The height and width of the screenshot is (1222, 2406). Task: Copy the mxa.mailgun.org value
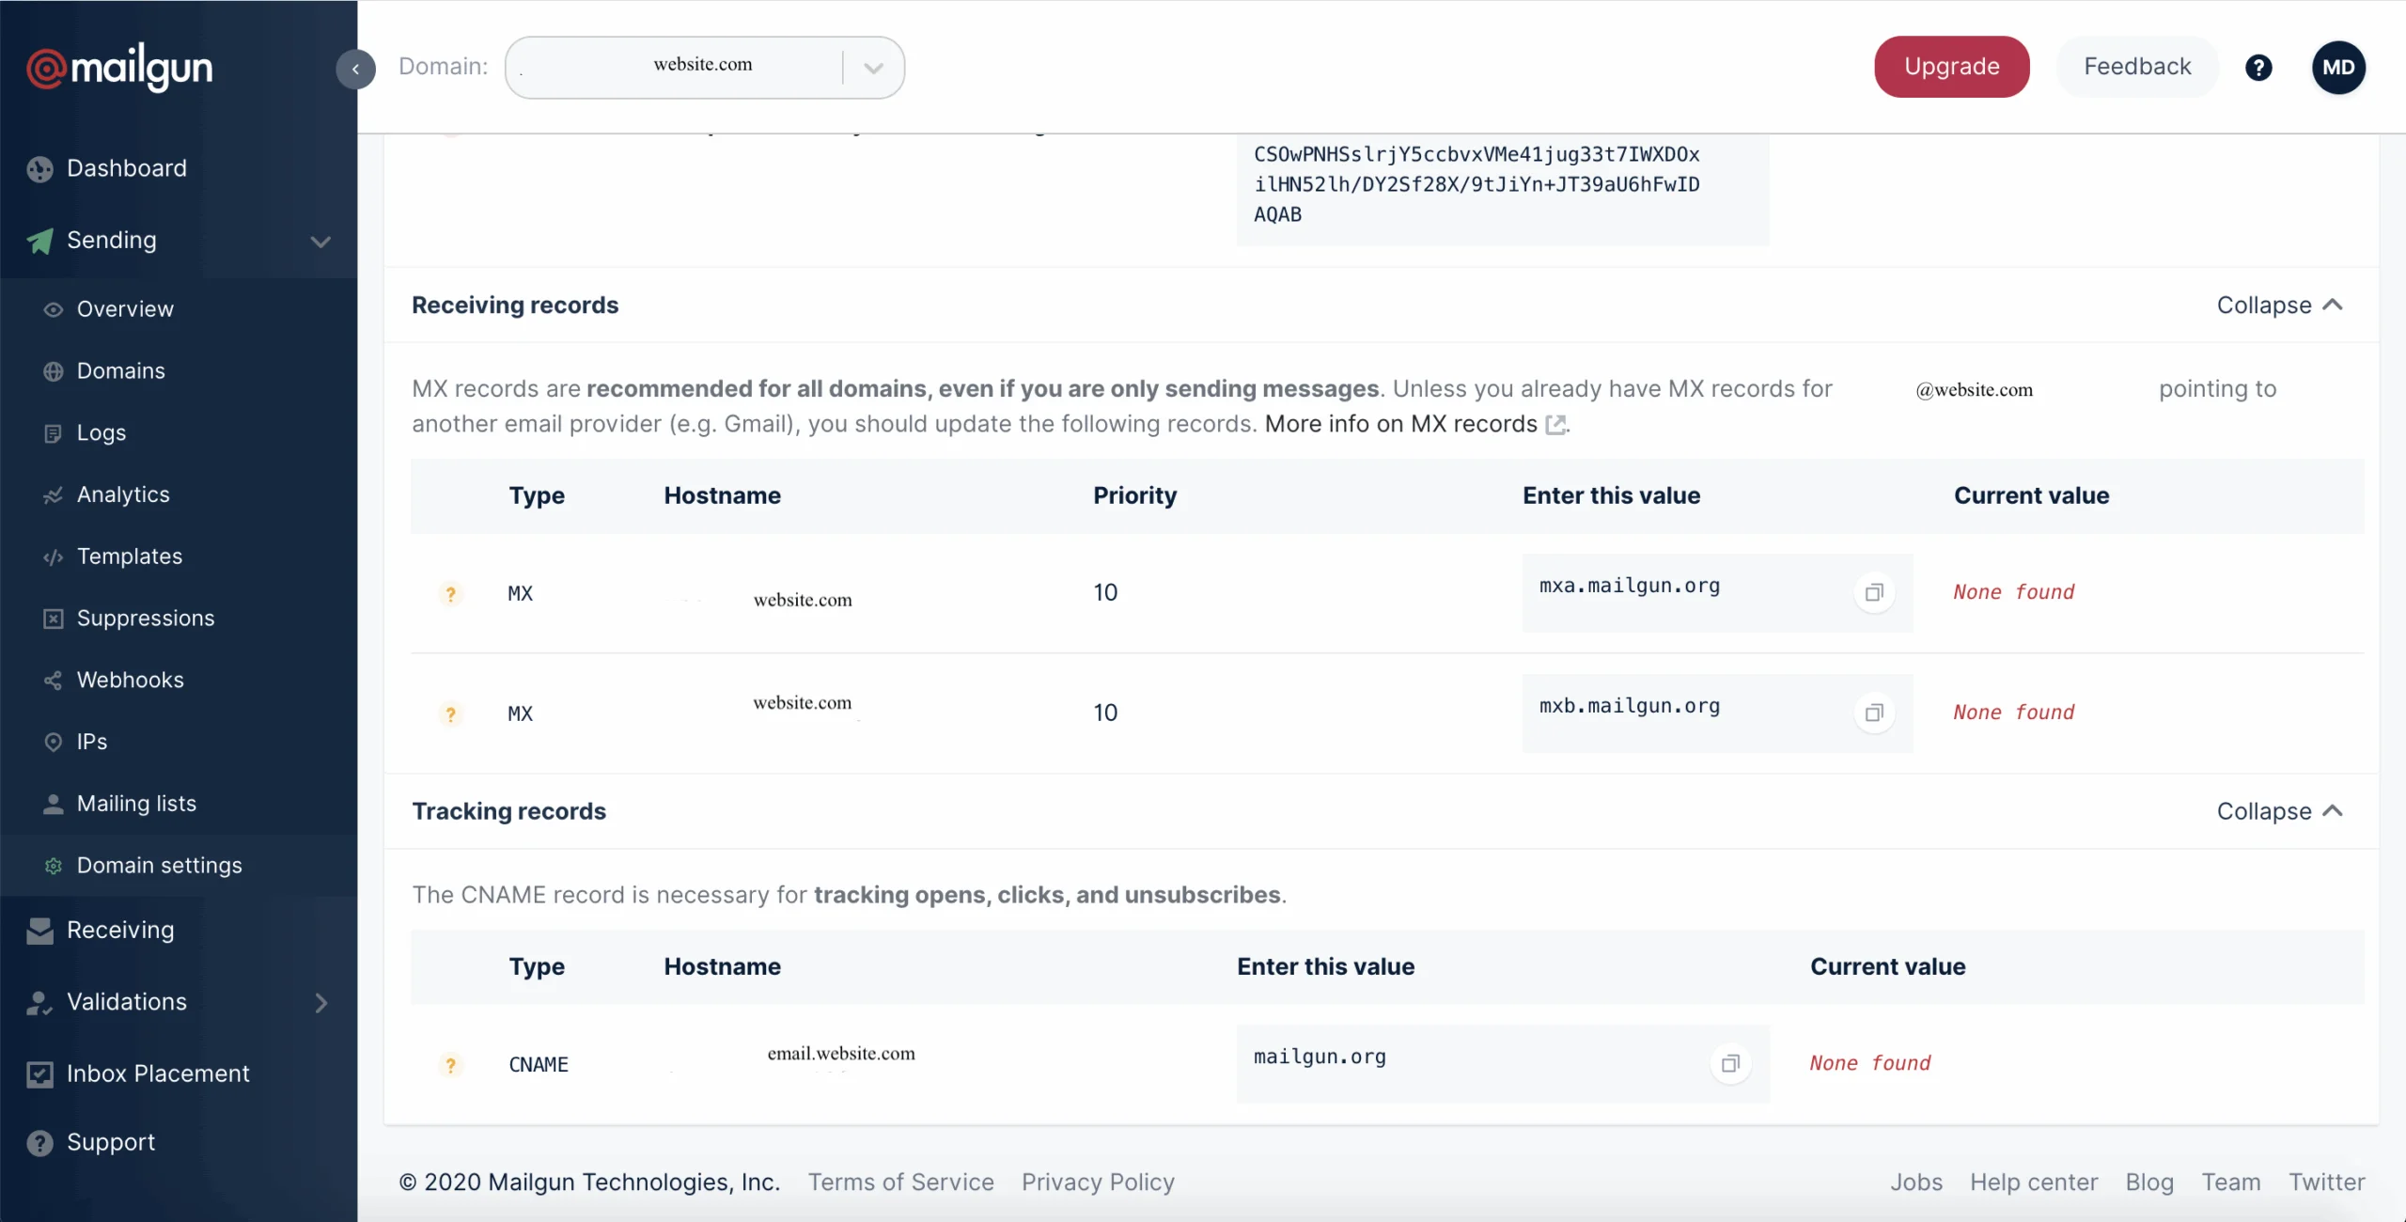1874,593
